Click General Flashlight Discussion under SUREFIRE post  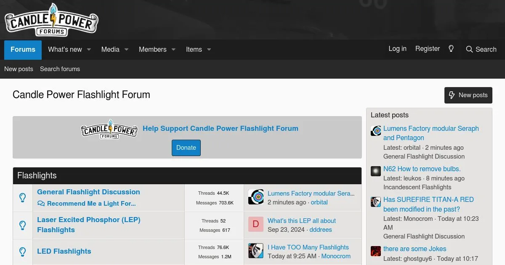tap(424, 236)
